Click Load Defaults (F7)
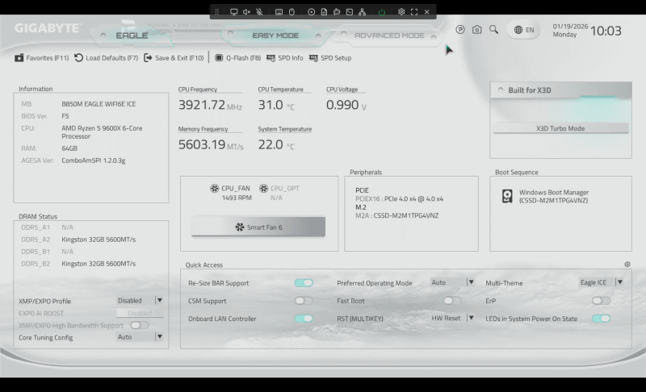Viewport: 646px width, 392px height. [107, 58]
